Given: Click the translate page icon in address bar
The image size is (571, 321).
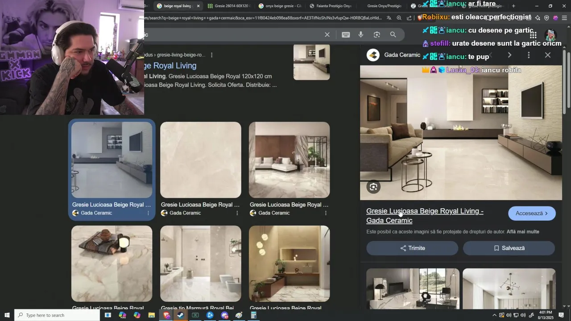Looking at the screenshot, I should 389,18.
